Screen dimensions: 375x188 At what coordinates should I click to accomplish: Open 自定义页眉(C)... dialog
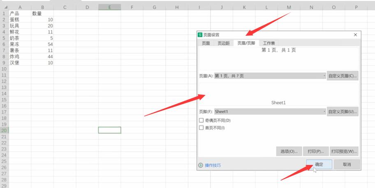pos(343,76)
